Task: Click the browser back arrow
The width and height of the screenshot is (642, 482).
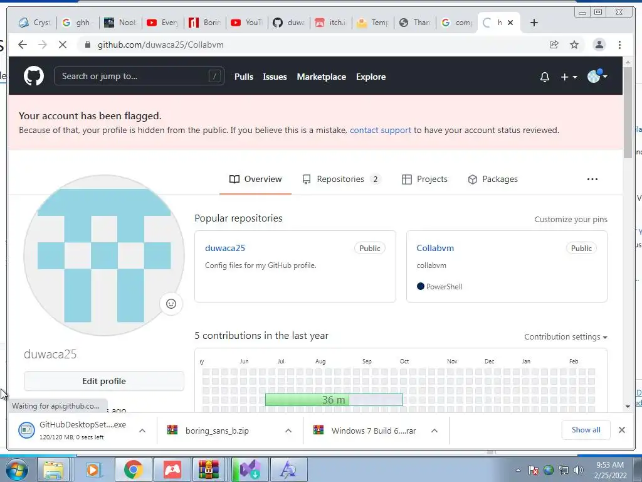Action: tap(23, 45)
